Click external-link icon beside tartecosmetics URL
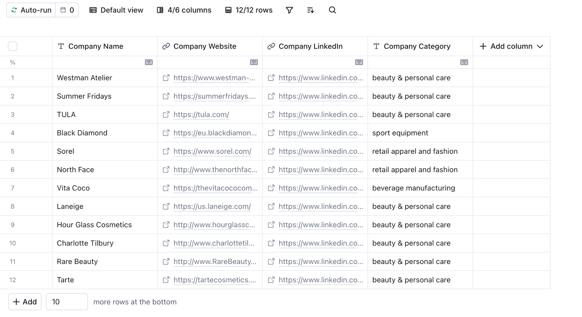Image resolution: width=582 pixels, height=317 pixels. point(166,280)
